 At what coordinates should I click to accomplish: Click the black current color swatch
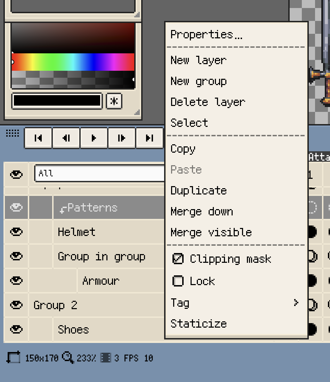57,101
